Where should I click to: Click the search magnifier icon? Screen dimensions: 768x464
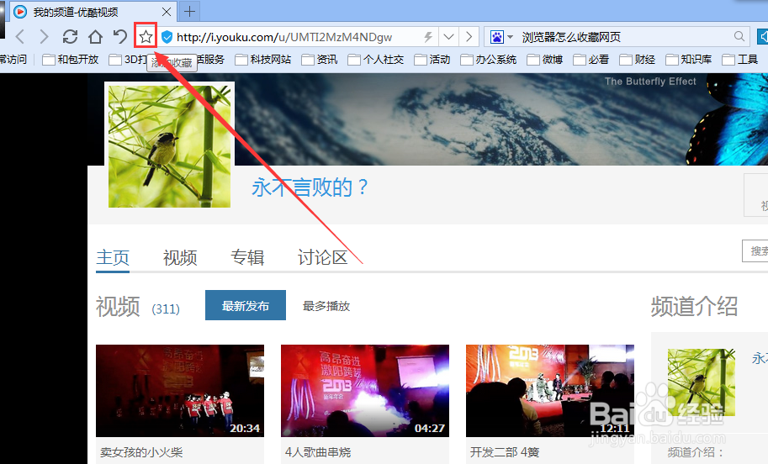point(739,36)
